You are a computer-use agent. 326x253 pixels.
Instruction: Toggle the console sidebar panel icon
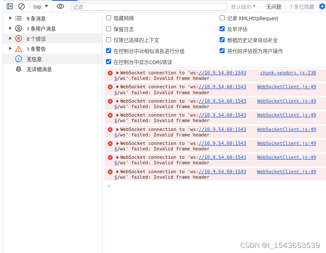(10, 6)
